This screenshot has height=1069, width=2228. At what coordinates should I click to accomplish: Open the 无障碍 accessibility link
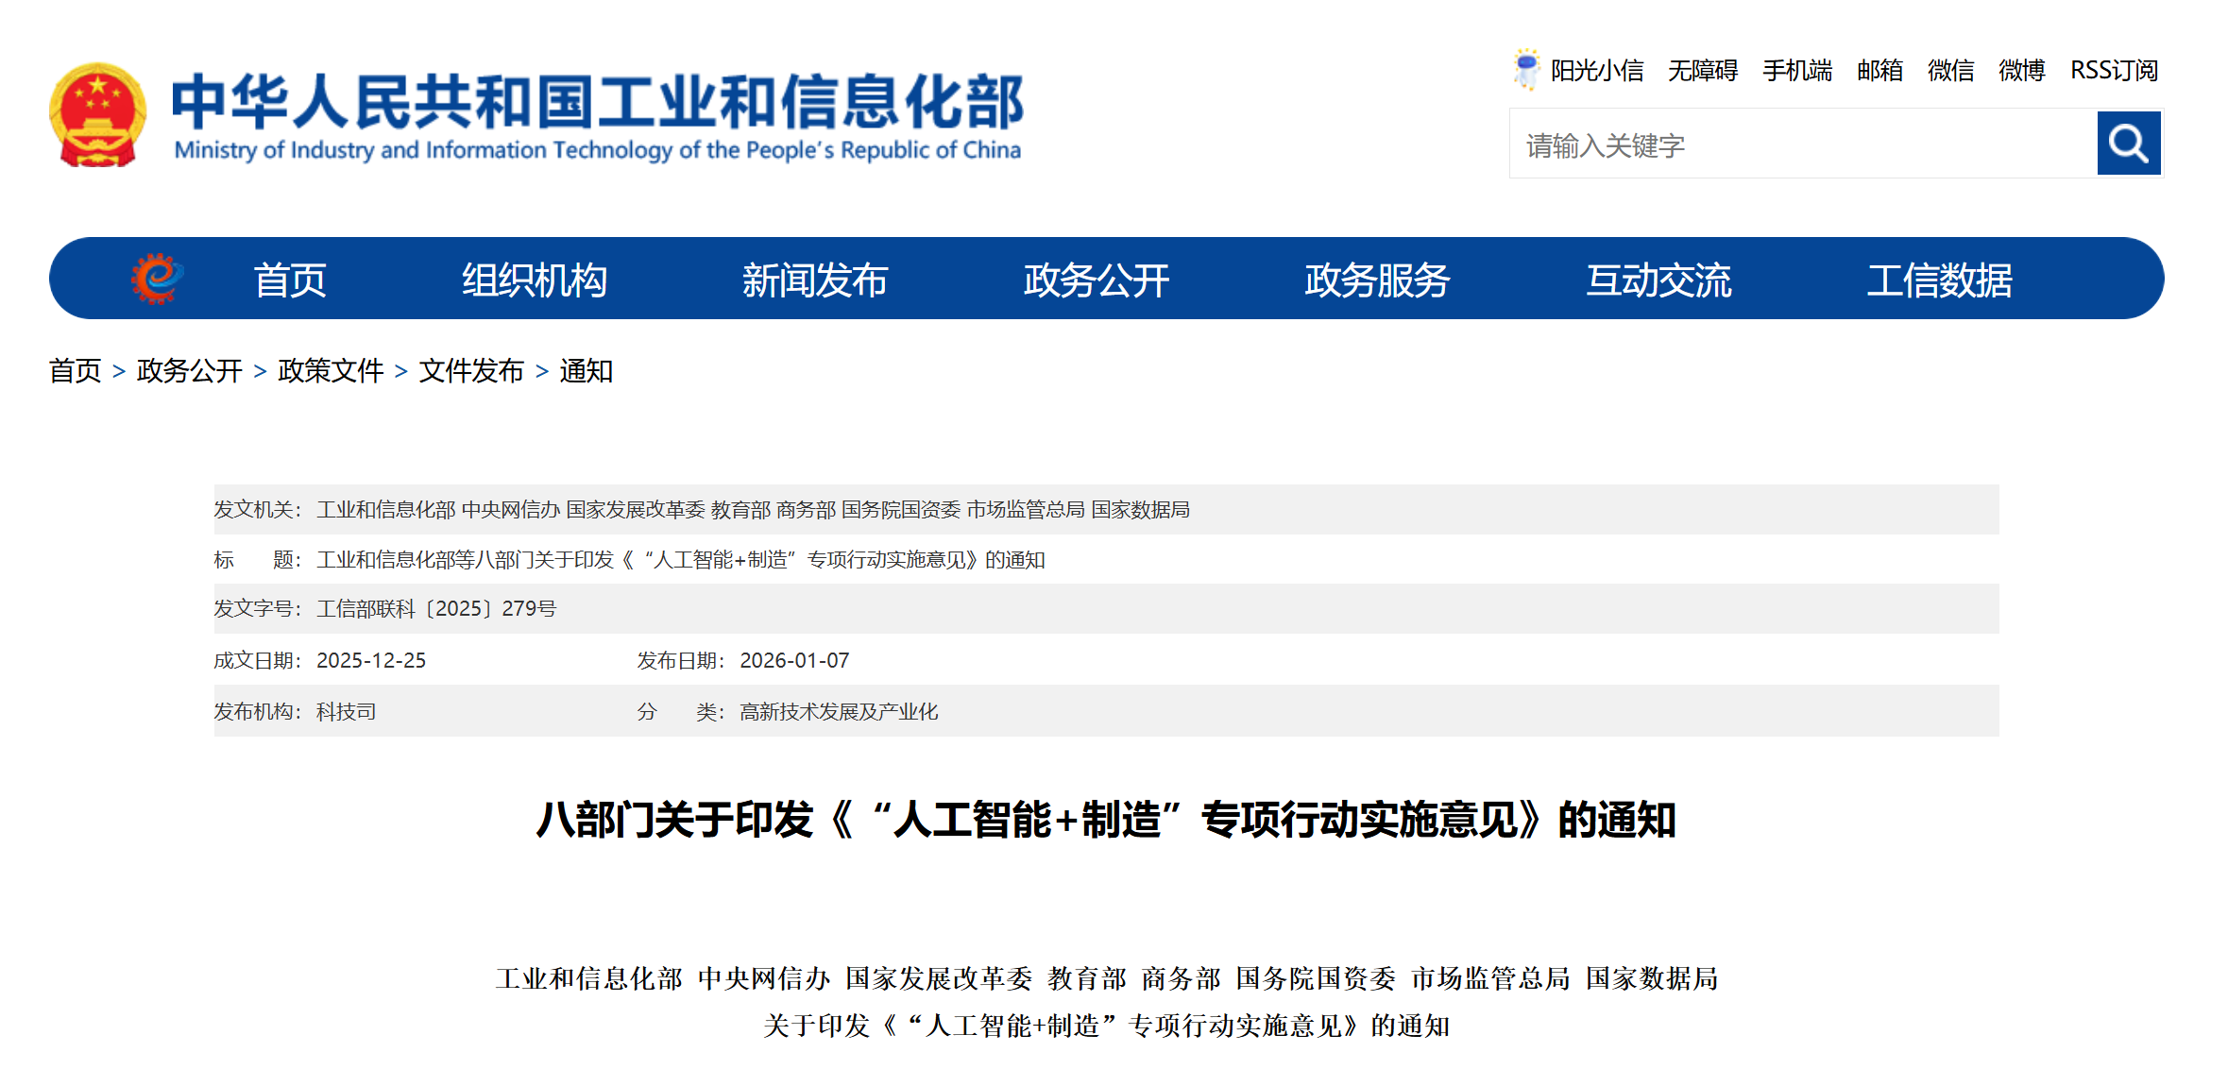tap(1702, 71)
